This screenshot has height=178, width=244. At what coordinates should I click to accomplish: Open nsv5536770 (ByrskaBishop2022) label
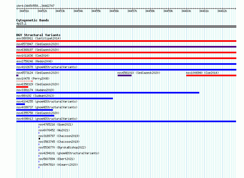62,147
